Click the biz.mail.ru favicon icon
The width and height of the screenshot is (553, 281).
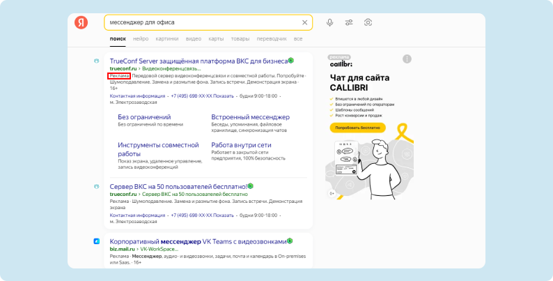point(97,241)
